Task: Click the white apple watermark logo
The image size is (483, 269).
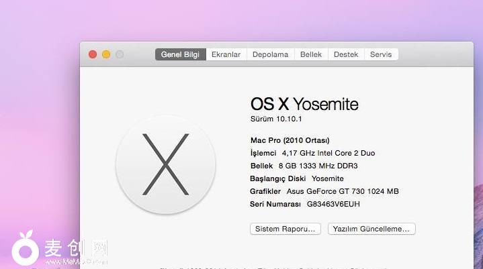Action: (26, 249)
